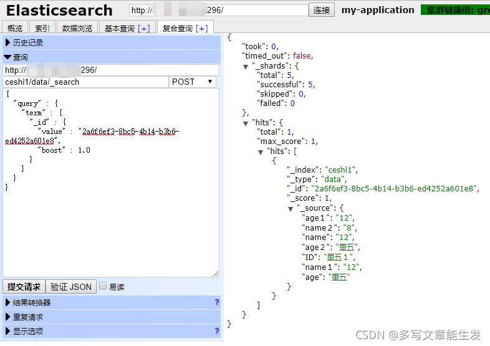This screenshot has height=346, width=490.
Task: Collapse the "_shards" JSON node
Action: [246, 67]
